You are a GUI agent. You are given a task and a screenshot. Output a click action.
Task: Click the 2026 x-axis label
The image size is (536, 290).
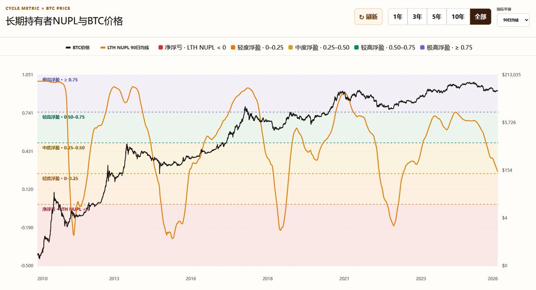click(x=493, y=278)
